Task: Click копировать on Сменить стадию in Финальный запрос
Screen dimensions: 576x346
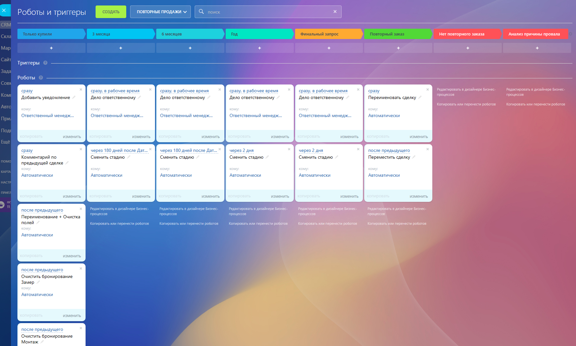Action: point(309,196)
